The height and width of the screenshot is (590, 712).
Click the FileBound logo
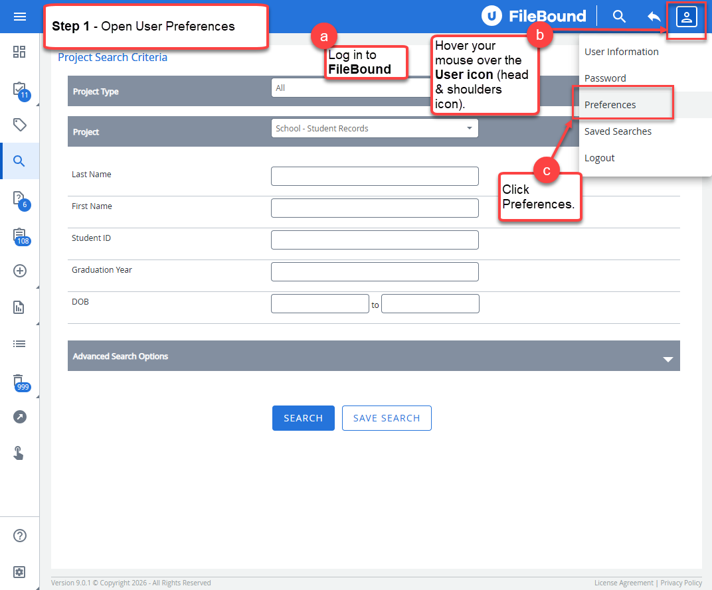[x=533, y=16]
